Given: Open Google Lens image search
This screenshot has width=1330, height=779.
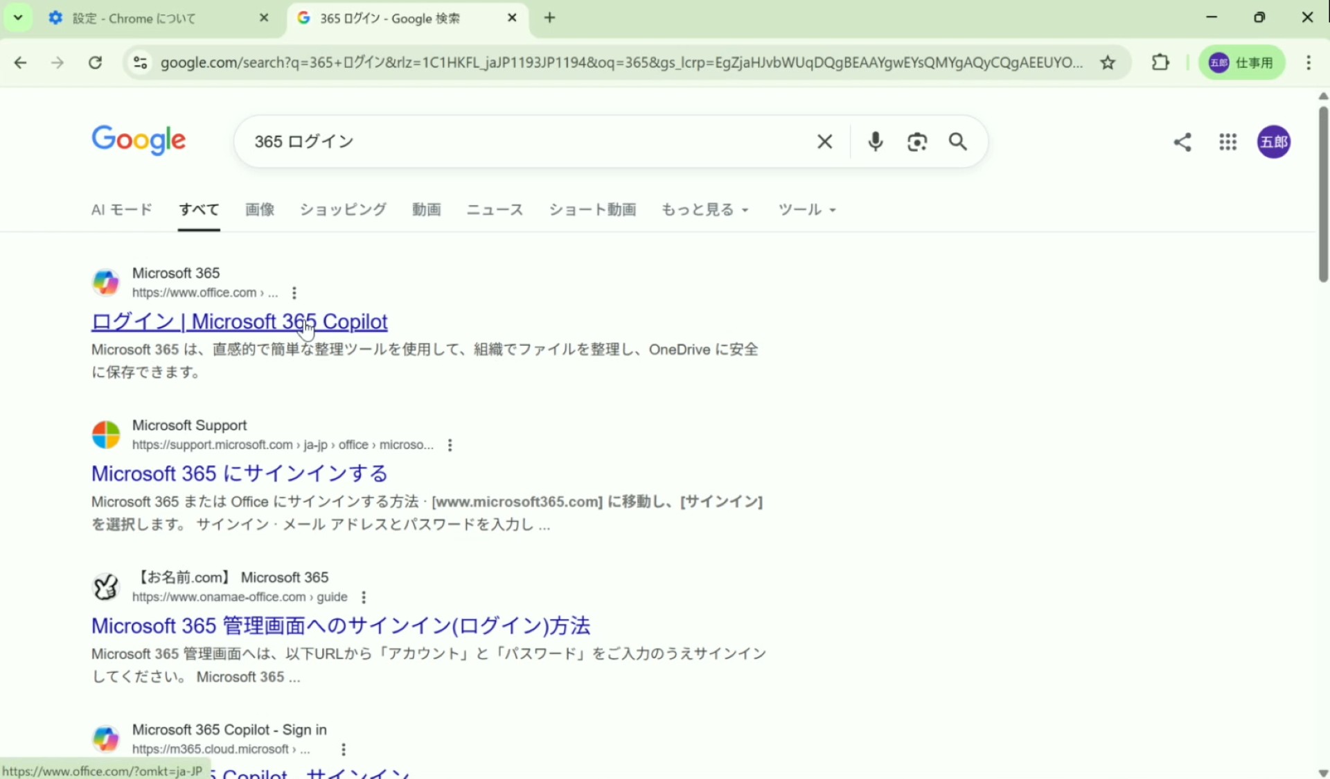Looking at the screenshot, I should pos(916,141).
